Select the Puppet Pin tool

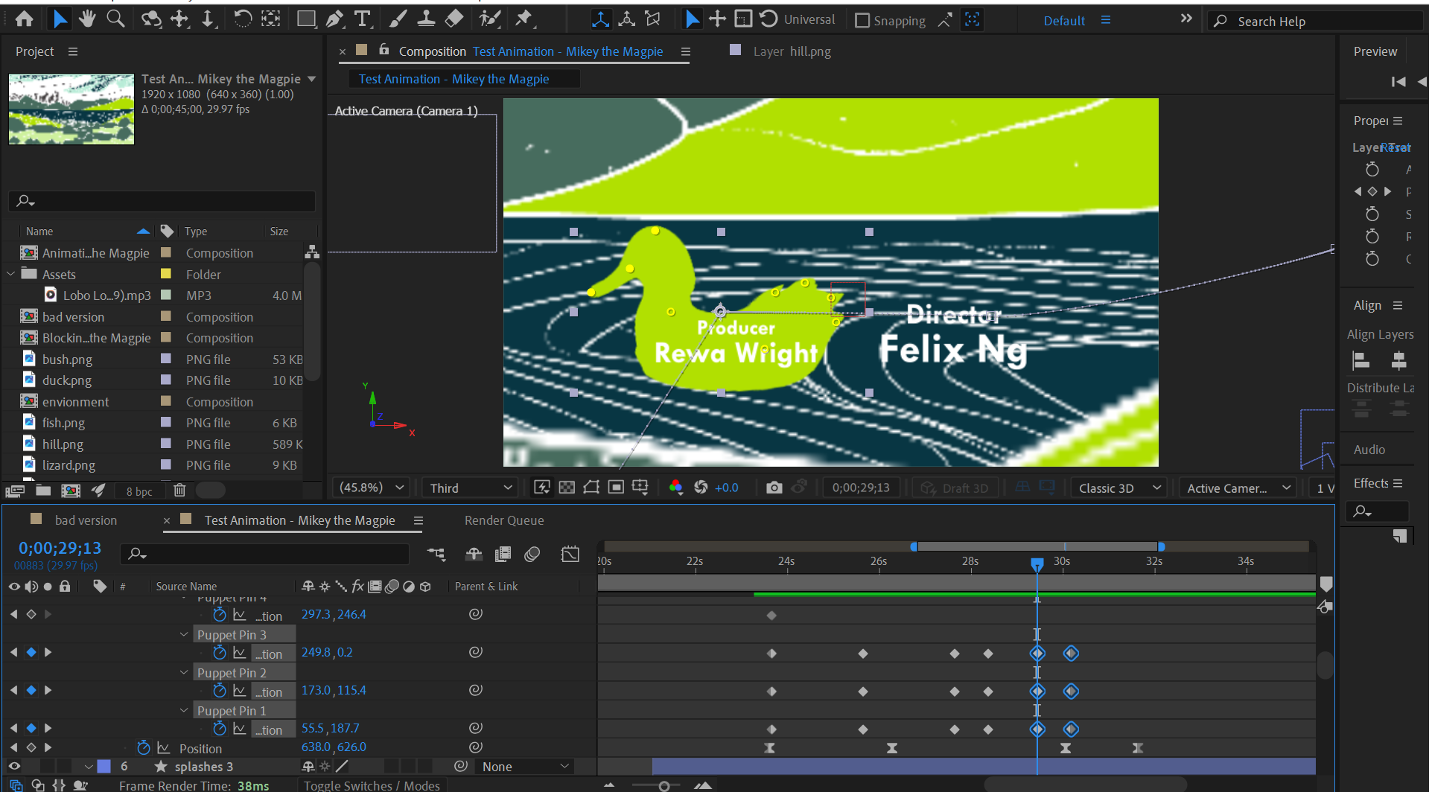tap(524, 19)
